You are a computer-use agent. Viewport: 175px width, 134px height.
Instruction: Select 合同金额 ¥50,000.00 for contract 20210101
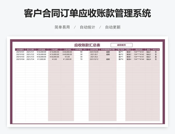tap(41, 52)
